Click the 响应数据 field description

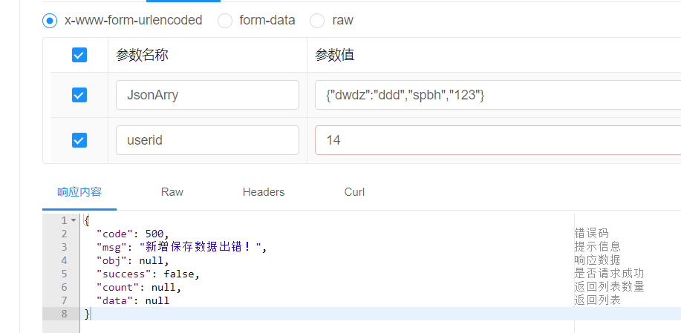(x=598, y=260)
